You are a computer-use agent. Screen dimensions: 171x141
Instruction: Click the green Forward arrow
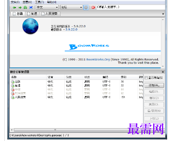click(20, 7)
